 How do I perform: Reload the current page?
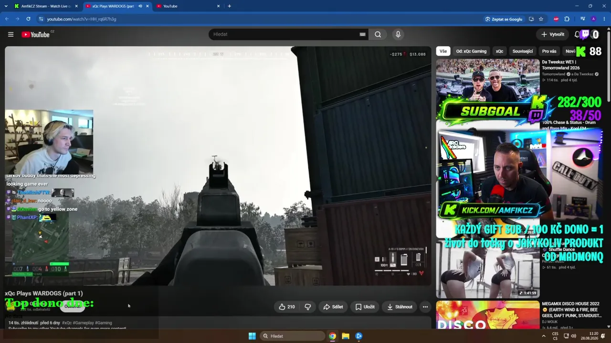pyautogui.click(x=28, y=19)
